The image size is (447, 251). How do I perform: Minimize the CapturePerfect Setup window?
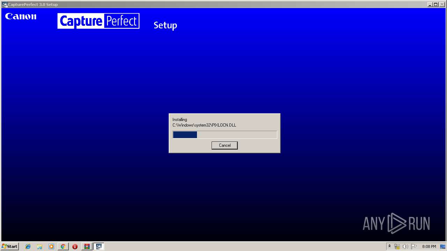[x=430, y=5]
